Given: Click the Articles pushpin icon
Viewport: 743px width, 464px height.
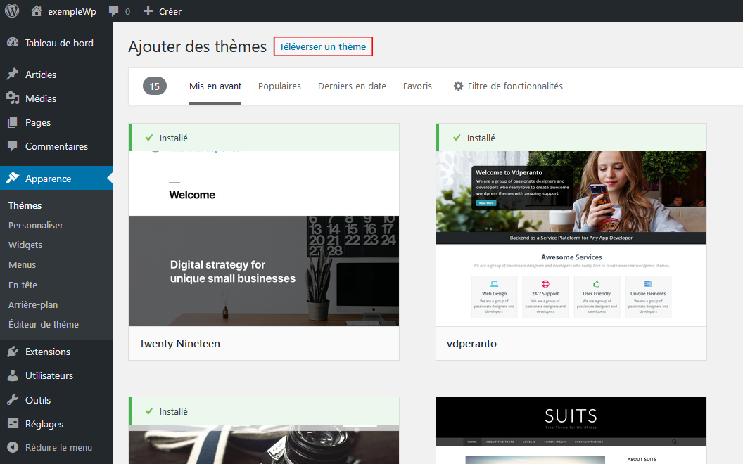Looking at the screenshot, I should pos(13,74).
